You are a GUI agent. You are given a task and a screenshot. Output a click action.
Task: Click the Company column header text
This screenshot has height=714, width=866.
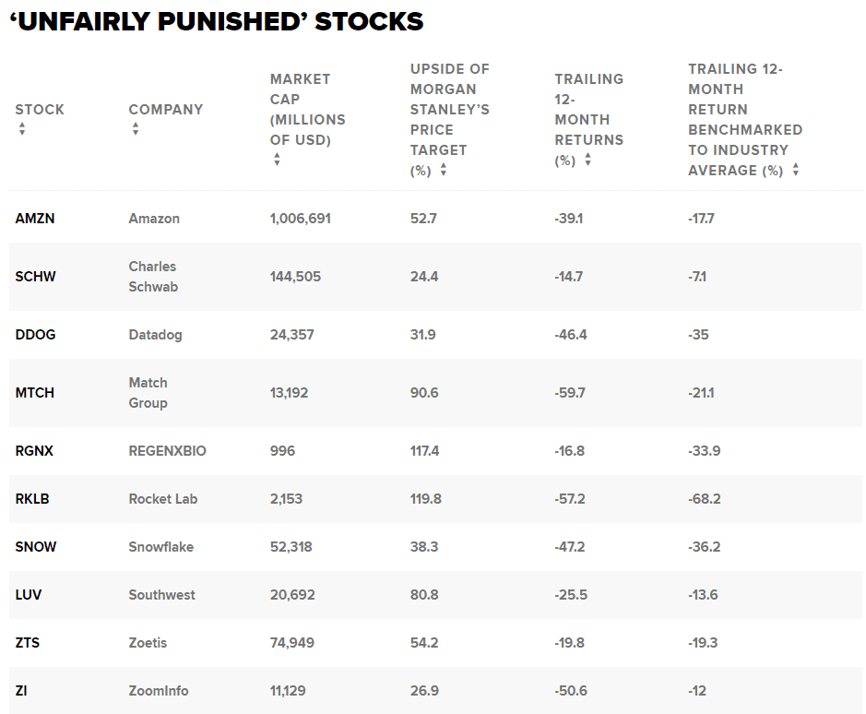point(166,110)
